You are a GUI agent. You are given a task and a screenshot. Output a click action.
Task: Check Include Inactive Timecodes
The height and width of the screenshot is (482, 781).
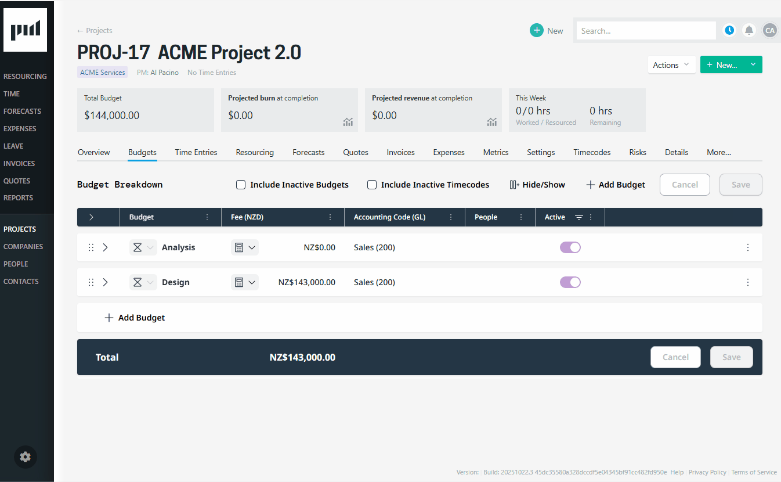pos(372,185)
